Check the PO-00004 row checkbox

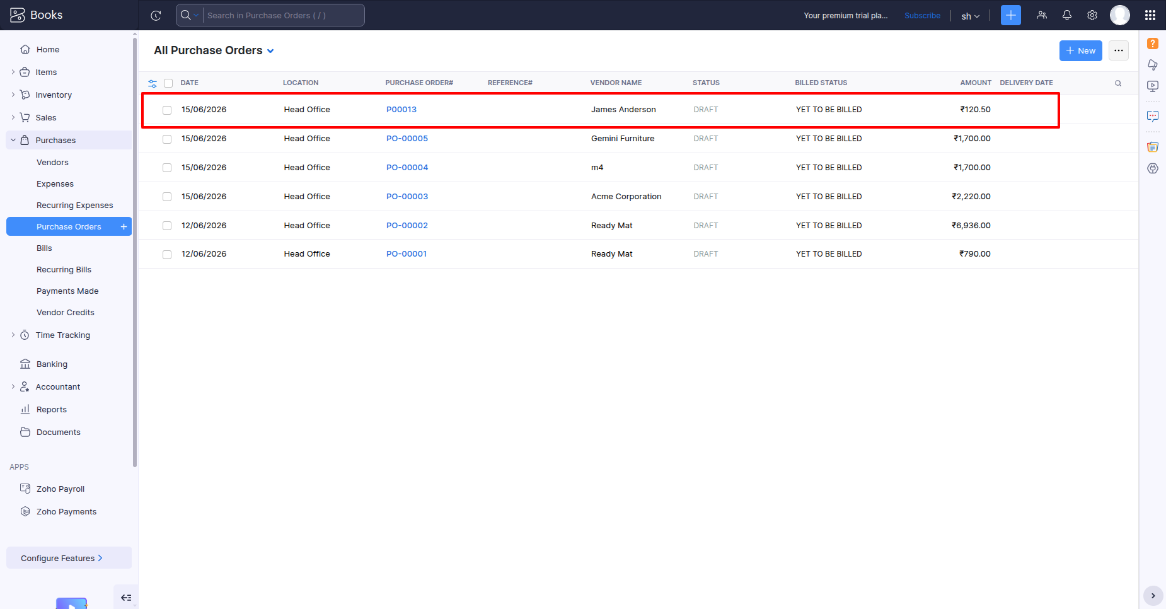coord(167,168)
